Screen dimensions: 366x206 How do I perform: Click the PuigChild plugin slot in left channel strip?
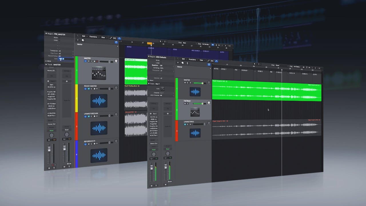pyautogui.click(x=51, y=97)
